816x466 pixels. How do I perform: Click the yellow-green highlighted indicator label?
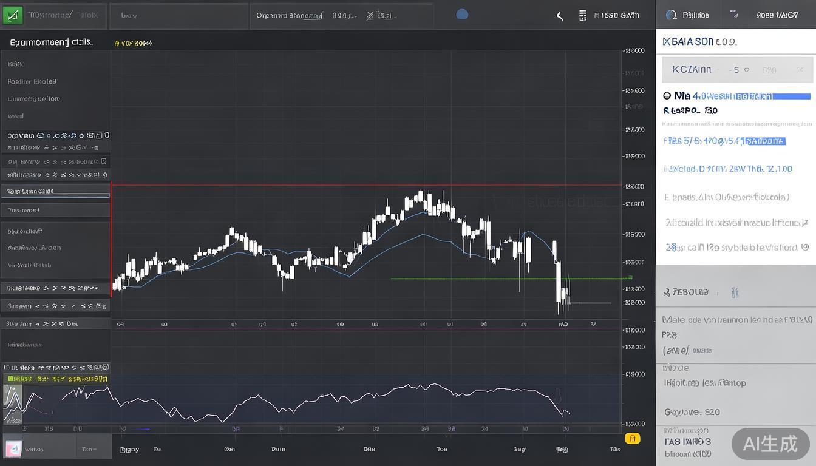pos(56,379)
